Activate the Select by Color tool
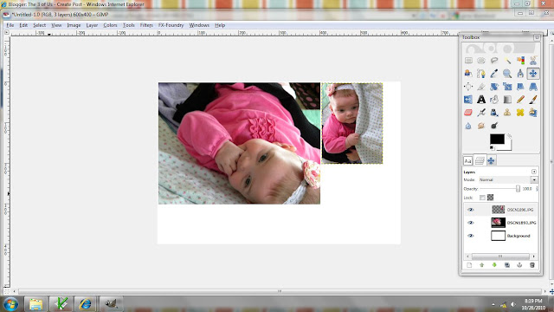 pyautogui.click(x=520, y=61)
